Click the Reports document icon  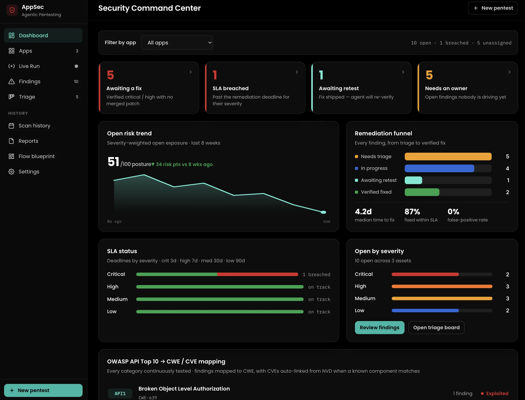tap(11, 141)
